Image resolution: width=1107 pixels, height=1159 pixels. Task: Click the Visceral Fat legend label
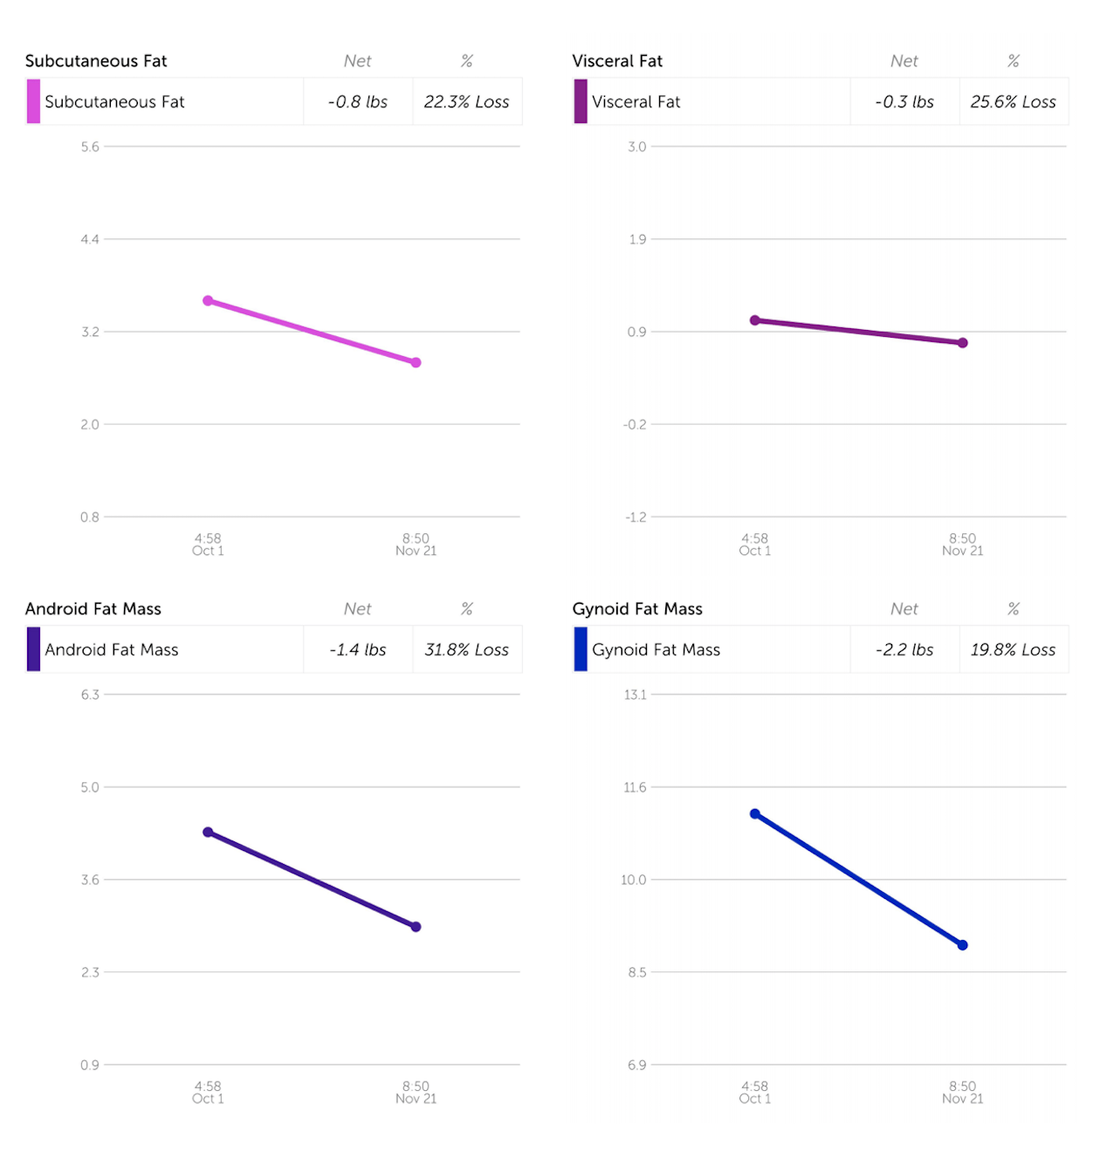pyautogui.click(x=636, y=101)
